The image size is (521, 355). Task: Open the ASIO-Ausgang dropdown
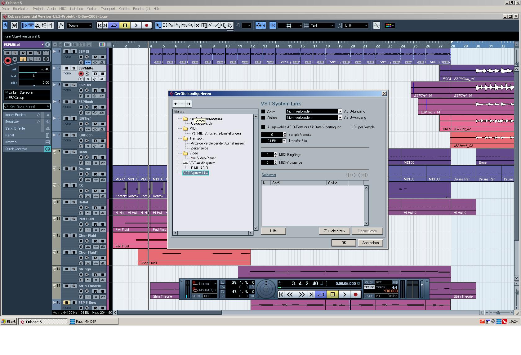[314, 118]
